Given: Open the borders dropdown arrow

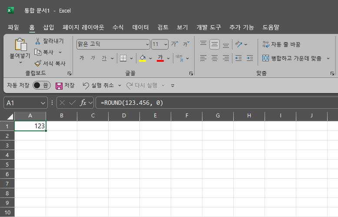Looking at the screenshot, I should [x=131, y=58].
